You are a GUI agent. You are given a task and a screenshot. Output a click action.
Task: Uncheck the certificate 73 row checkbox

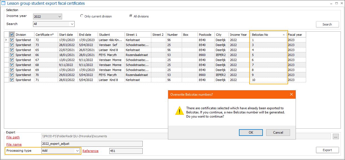click(12, 45)
